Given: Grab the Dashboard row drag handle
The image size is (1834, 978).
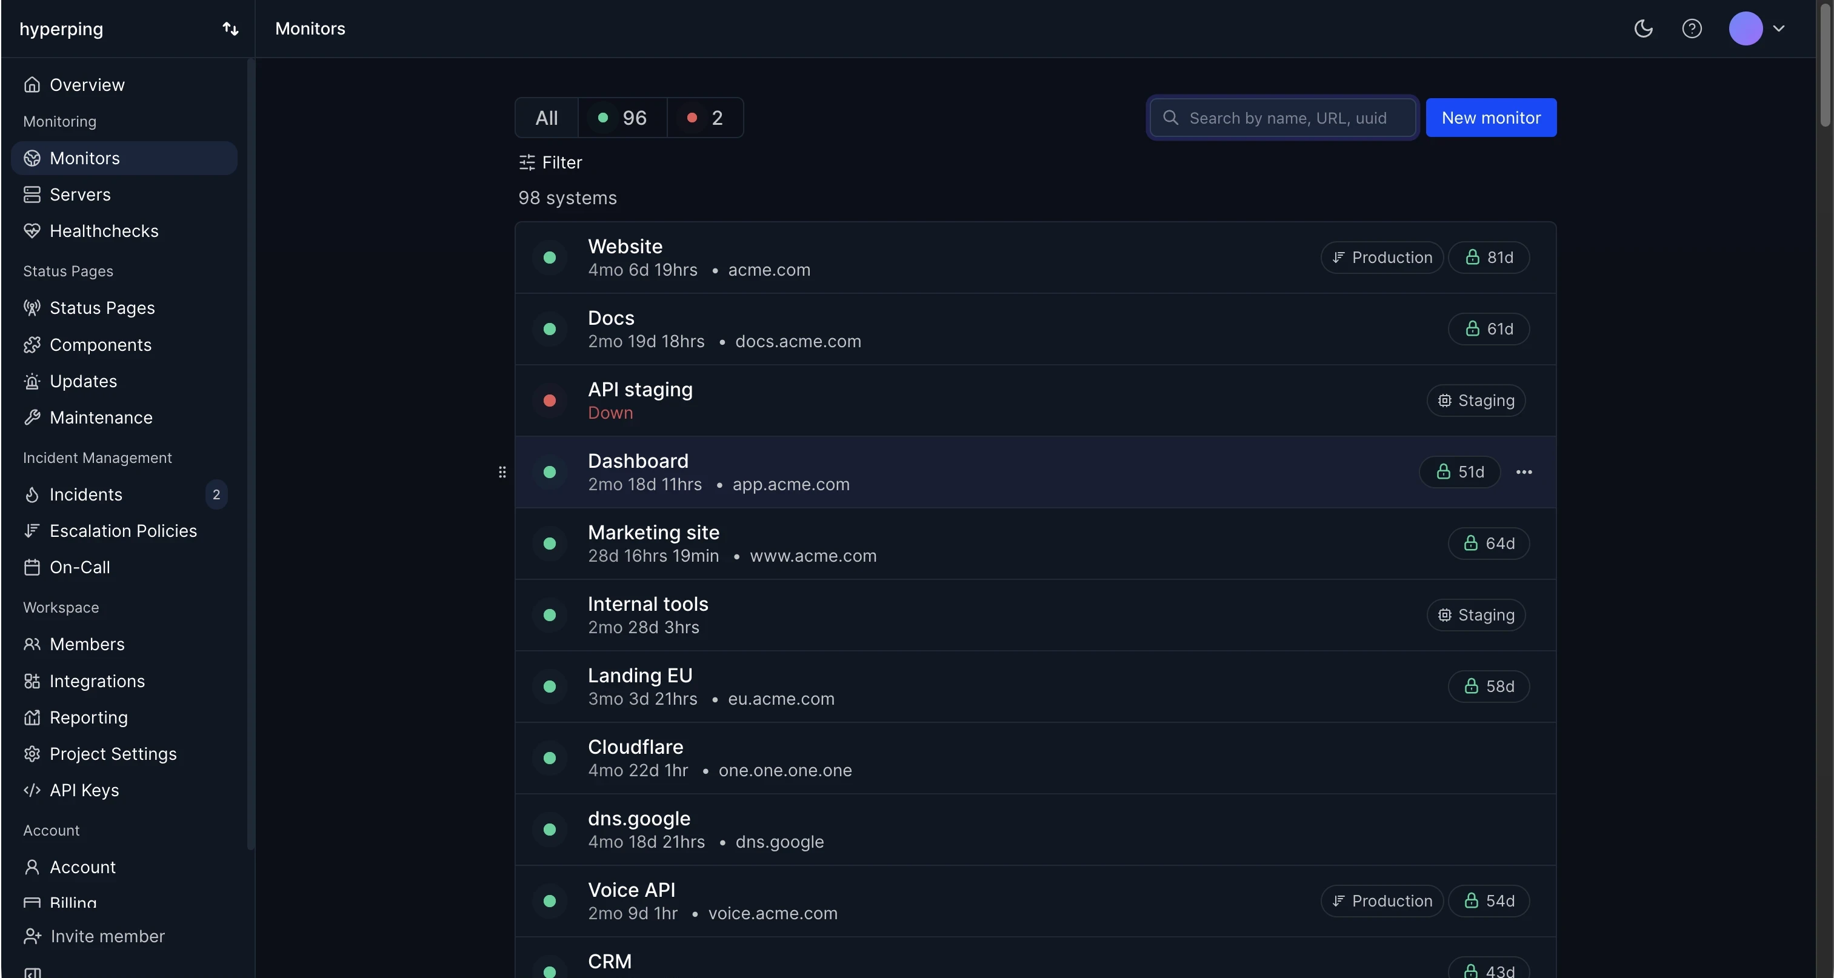Looking at the screenshot, I should [502, 472].
